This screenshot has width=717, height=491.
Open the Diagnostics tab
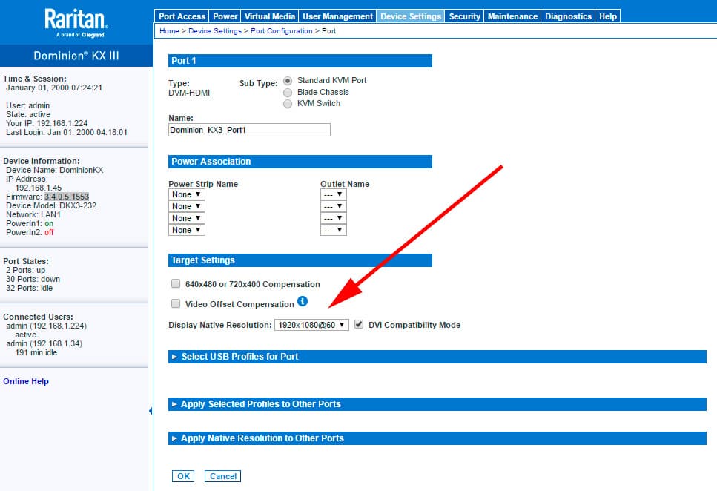click(568, 16)
